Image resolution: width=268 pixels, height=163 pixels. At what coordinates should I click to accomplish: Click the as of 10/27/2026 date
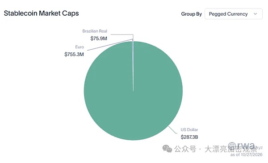point(246,154)
